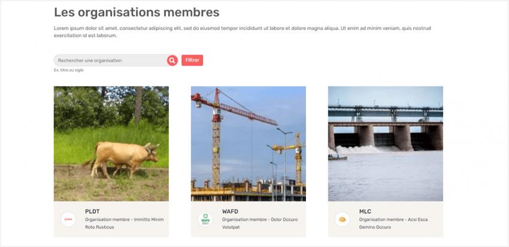Click the WAFD Bank round logo icon

[205, 219]
